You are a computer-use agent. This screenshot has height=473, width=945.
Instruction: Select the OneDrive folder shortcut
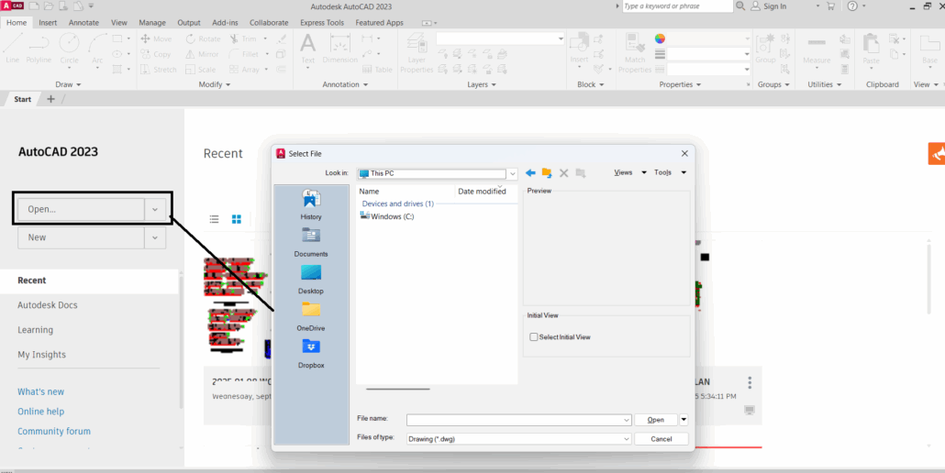[311, 314]
